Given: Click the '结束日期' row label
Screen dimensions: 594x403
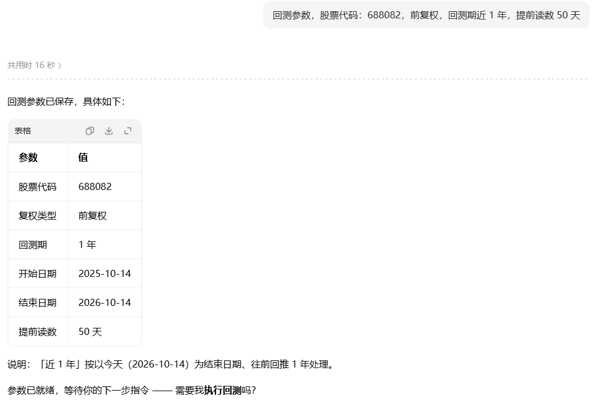Looking at the screenshot, I should tap(37, 302).
